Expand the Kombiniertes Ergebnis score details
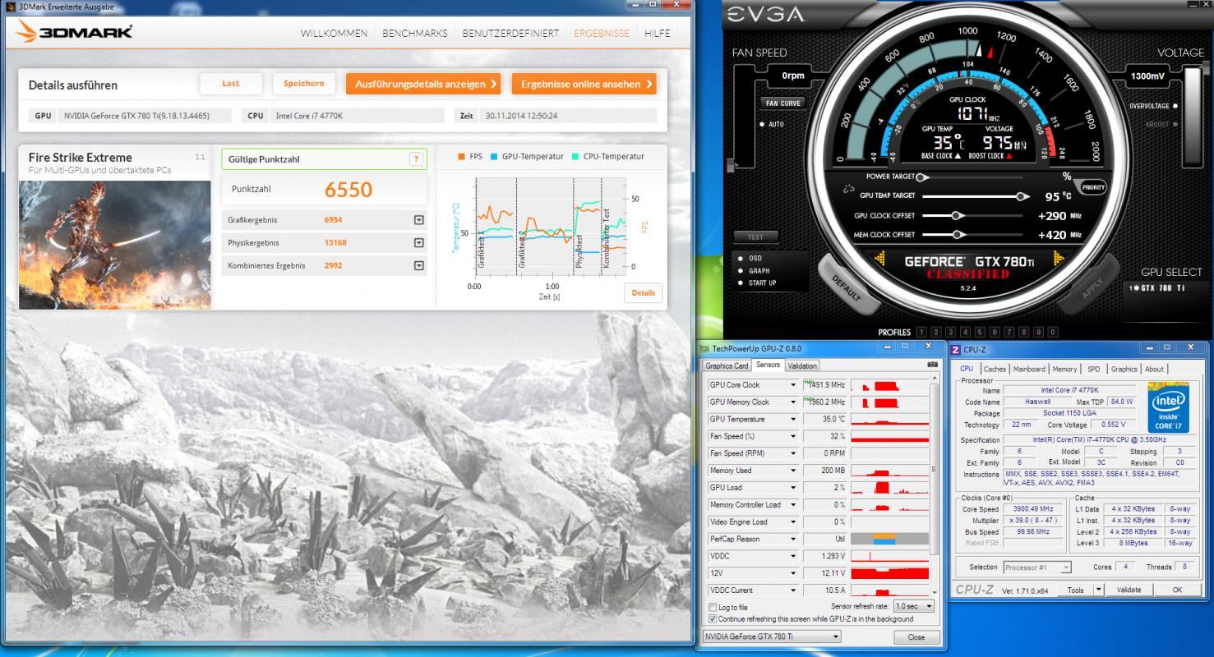This screenshot has width=1214, height=657. tap(418, 266)
